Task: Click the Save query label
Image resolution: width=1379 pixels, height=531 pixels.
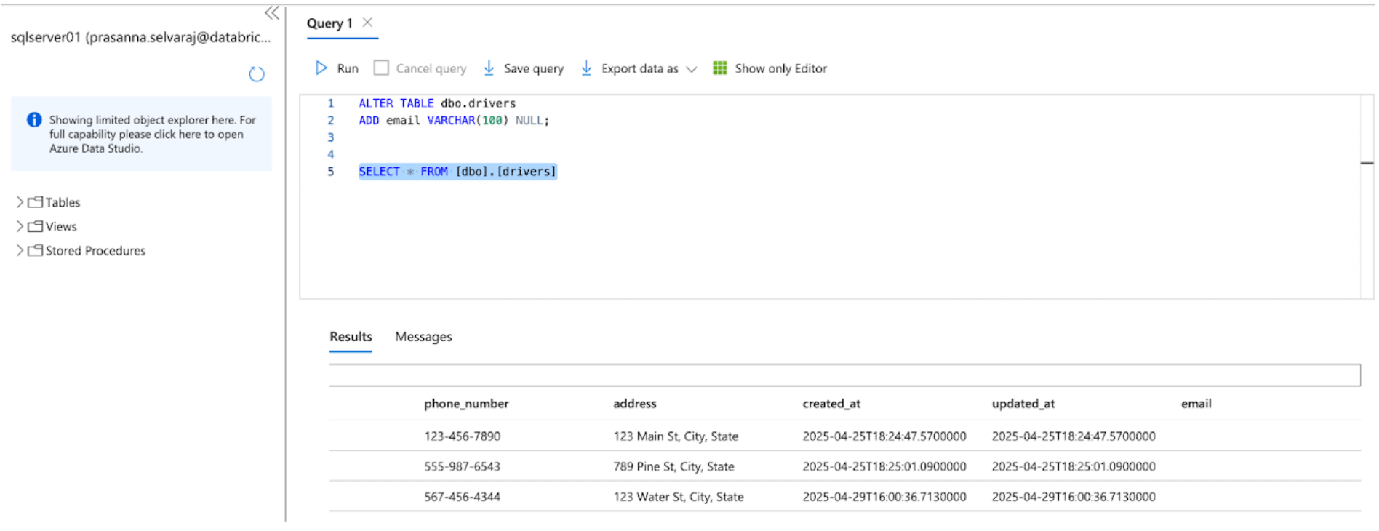Action: 533,68
